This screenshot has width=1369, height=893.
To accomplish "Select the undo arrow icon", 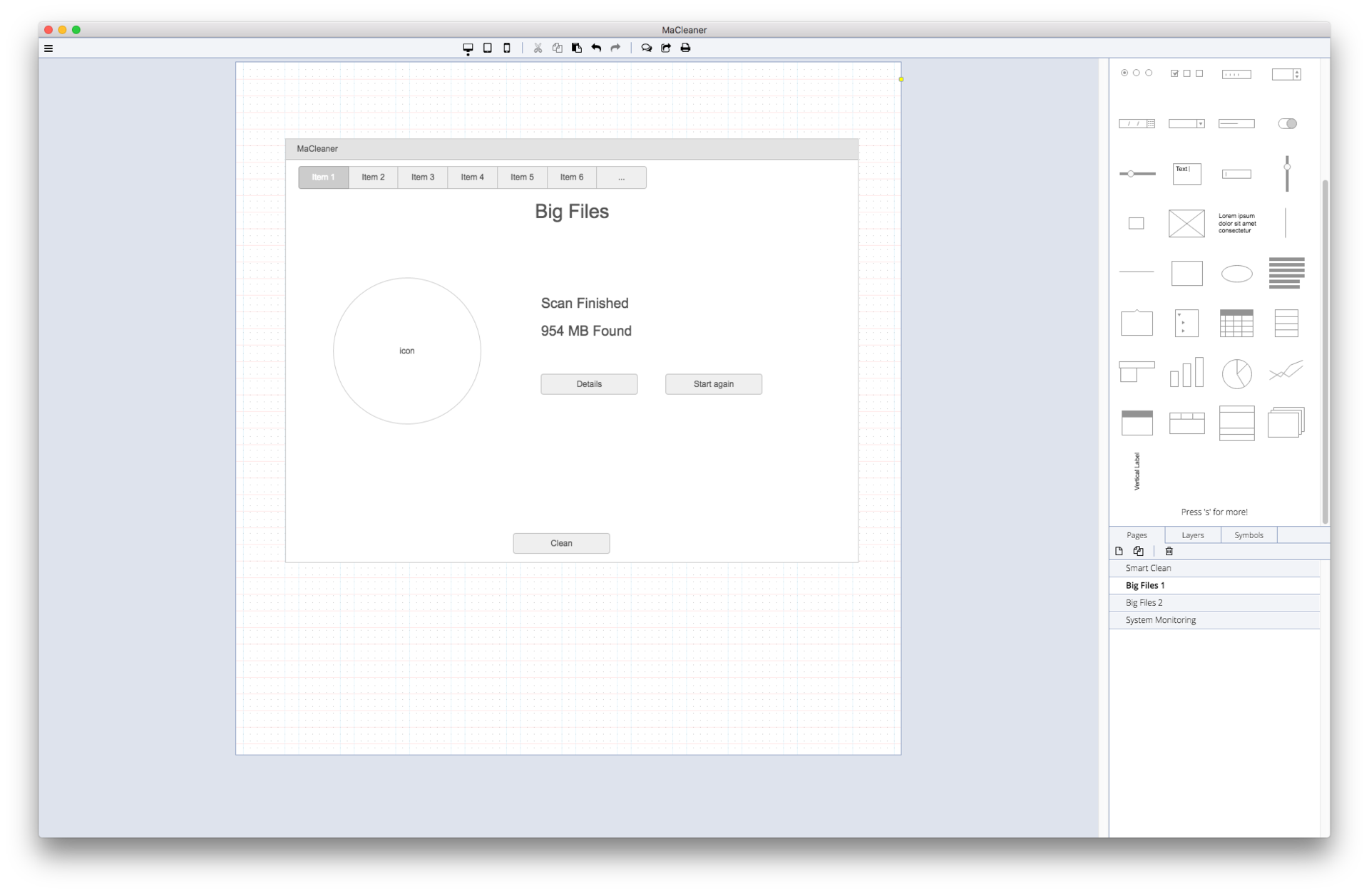I will [x=597, y=47].
